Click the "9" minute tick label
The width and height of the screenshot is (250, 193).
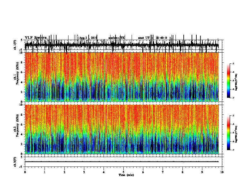pyautogui.click(x=202, y=172)
